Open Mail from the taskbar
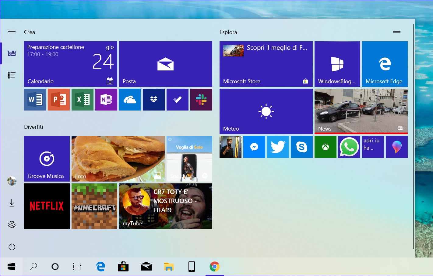The height and width of the screenshot is (276, 433). tap(146, 267)
